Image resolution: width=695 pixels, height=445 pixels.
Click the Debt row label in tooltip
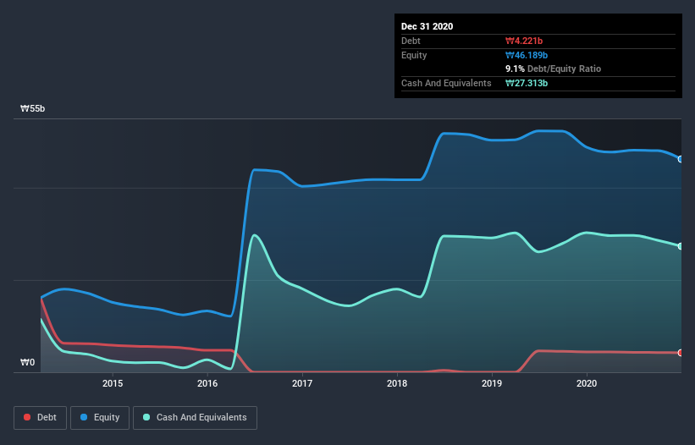411,41
